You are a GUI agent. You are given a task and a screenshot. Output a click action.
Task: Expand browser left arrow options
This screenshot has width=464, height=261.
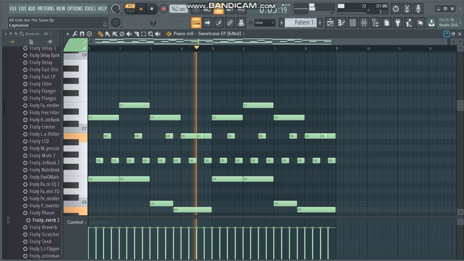pos(5,34)
